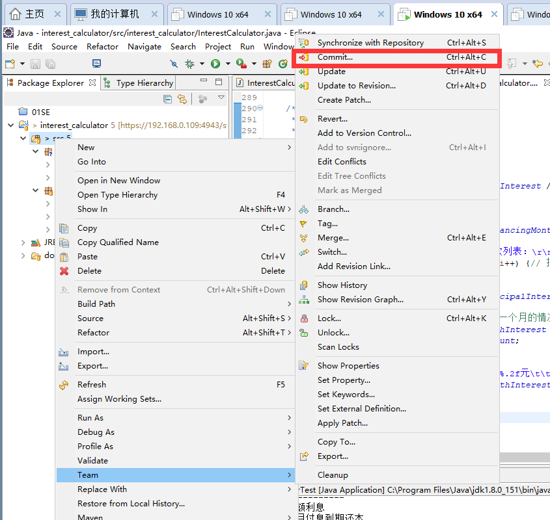Choose Update in the Team submenu

(x=396, y=71)
